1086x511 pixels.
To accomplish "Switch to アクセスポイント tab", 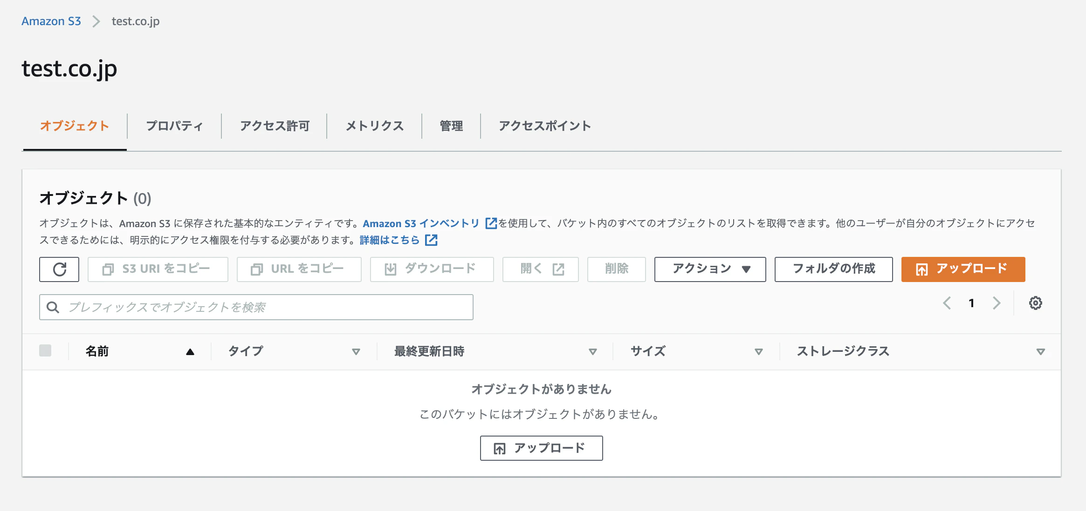I will point(544,126).
